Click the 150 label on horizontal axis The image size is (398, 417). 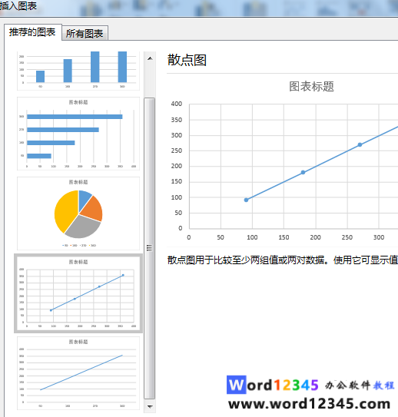[284, 237]
